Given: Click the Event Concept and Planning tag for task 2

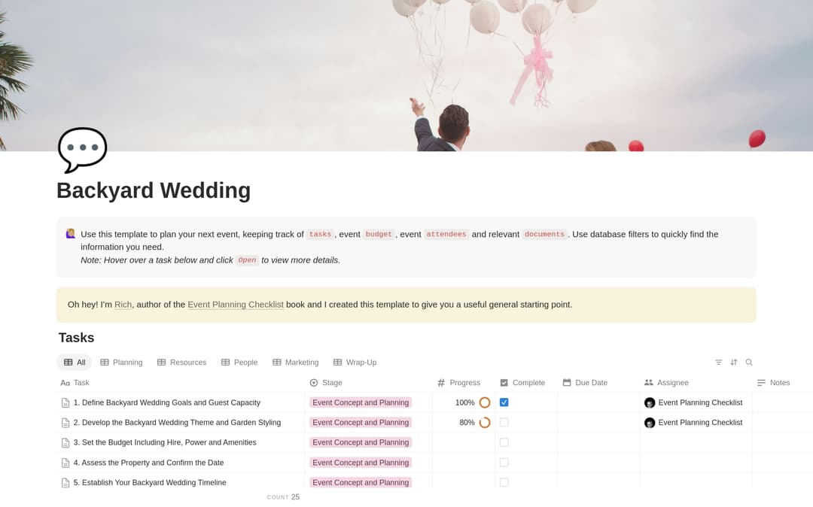Looking at the screenshot, I should tap(361, 423).
